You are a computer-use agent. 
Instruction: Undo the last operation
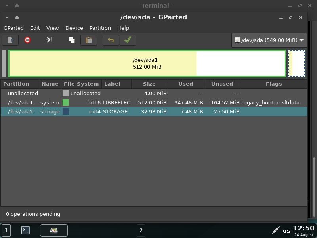coord(111,40)
